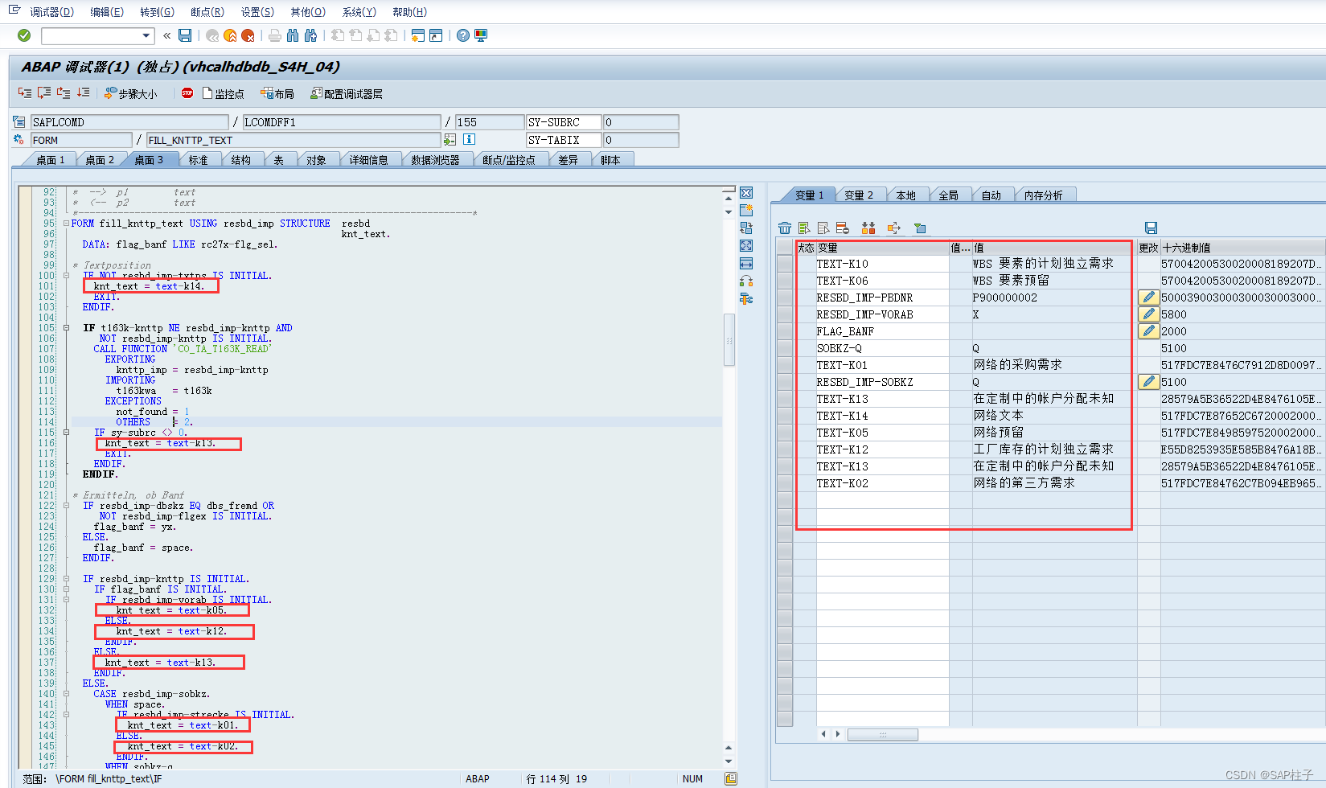Image resolution: width=1326 pixels, height=788 pixels.
Task: Click the Create New Session icon
Action: click(x=418, y=35)
